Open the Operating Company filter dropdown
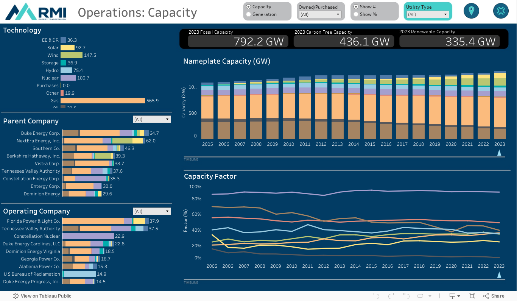This screenshot has height=301, width=517. coord(152,211)
